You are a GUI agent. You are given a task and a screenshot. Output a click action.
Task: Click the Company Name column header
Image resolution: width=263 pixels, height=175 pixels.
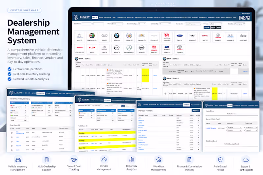tap(143, 115)
